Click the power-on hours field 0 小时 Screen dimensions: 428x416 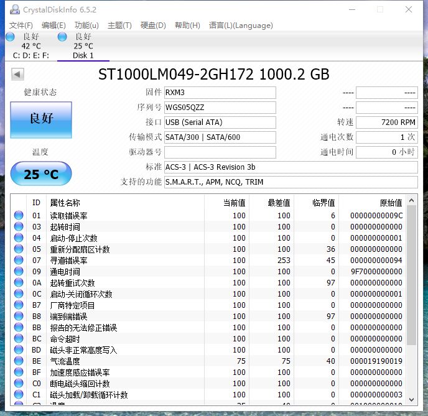click(387, 152)
